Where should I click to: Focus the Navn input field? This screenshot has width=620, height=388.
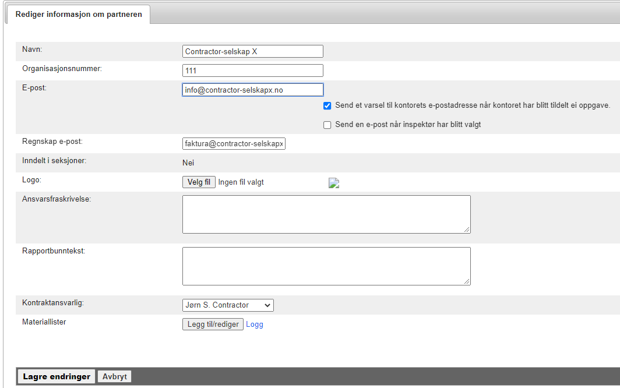click(x=252, y=51)
